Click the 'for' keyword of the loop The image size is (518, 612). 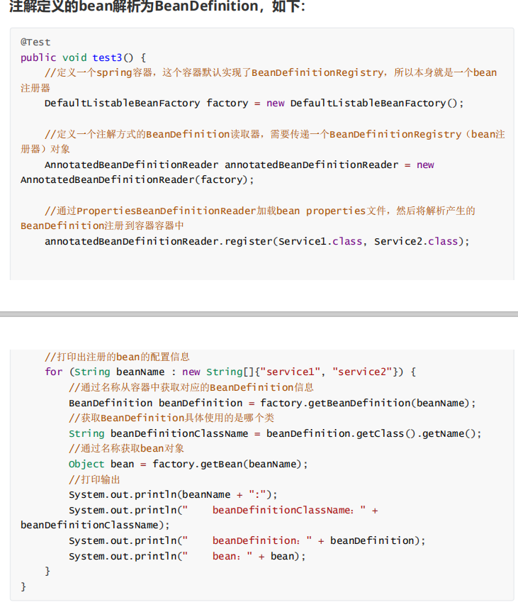point(53,372)
